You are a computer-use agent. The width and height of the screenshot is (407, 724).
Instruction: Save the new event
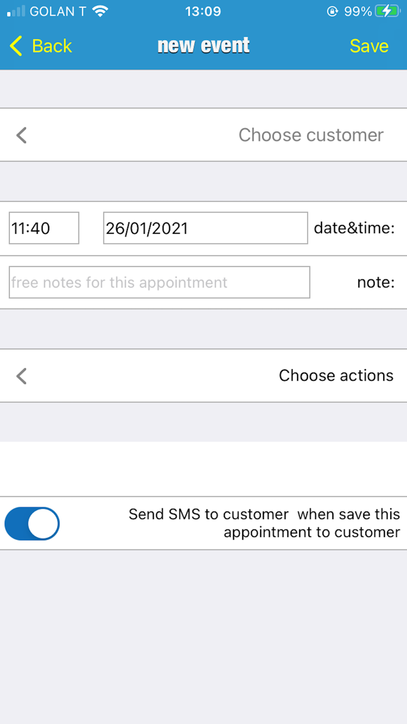(x=369, y=46)
